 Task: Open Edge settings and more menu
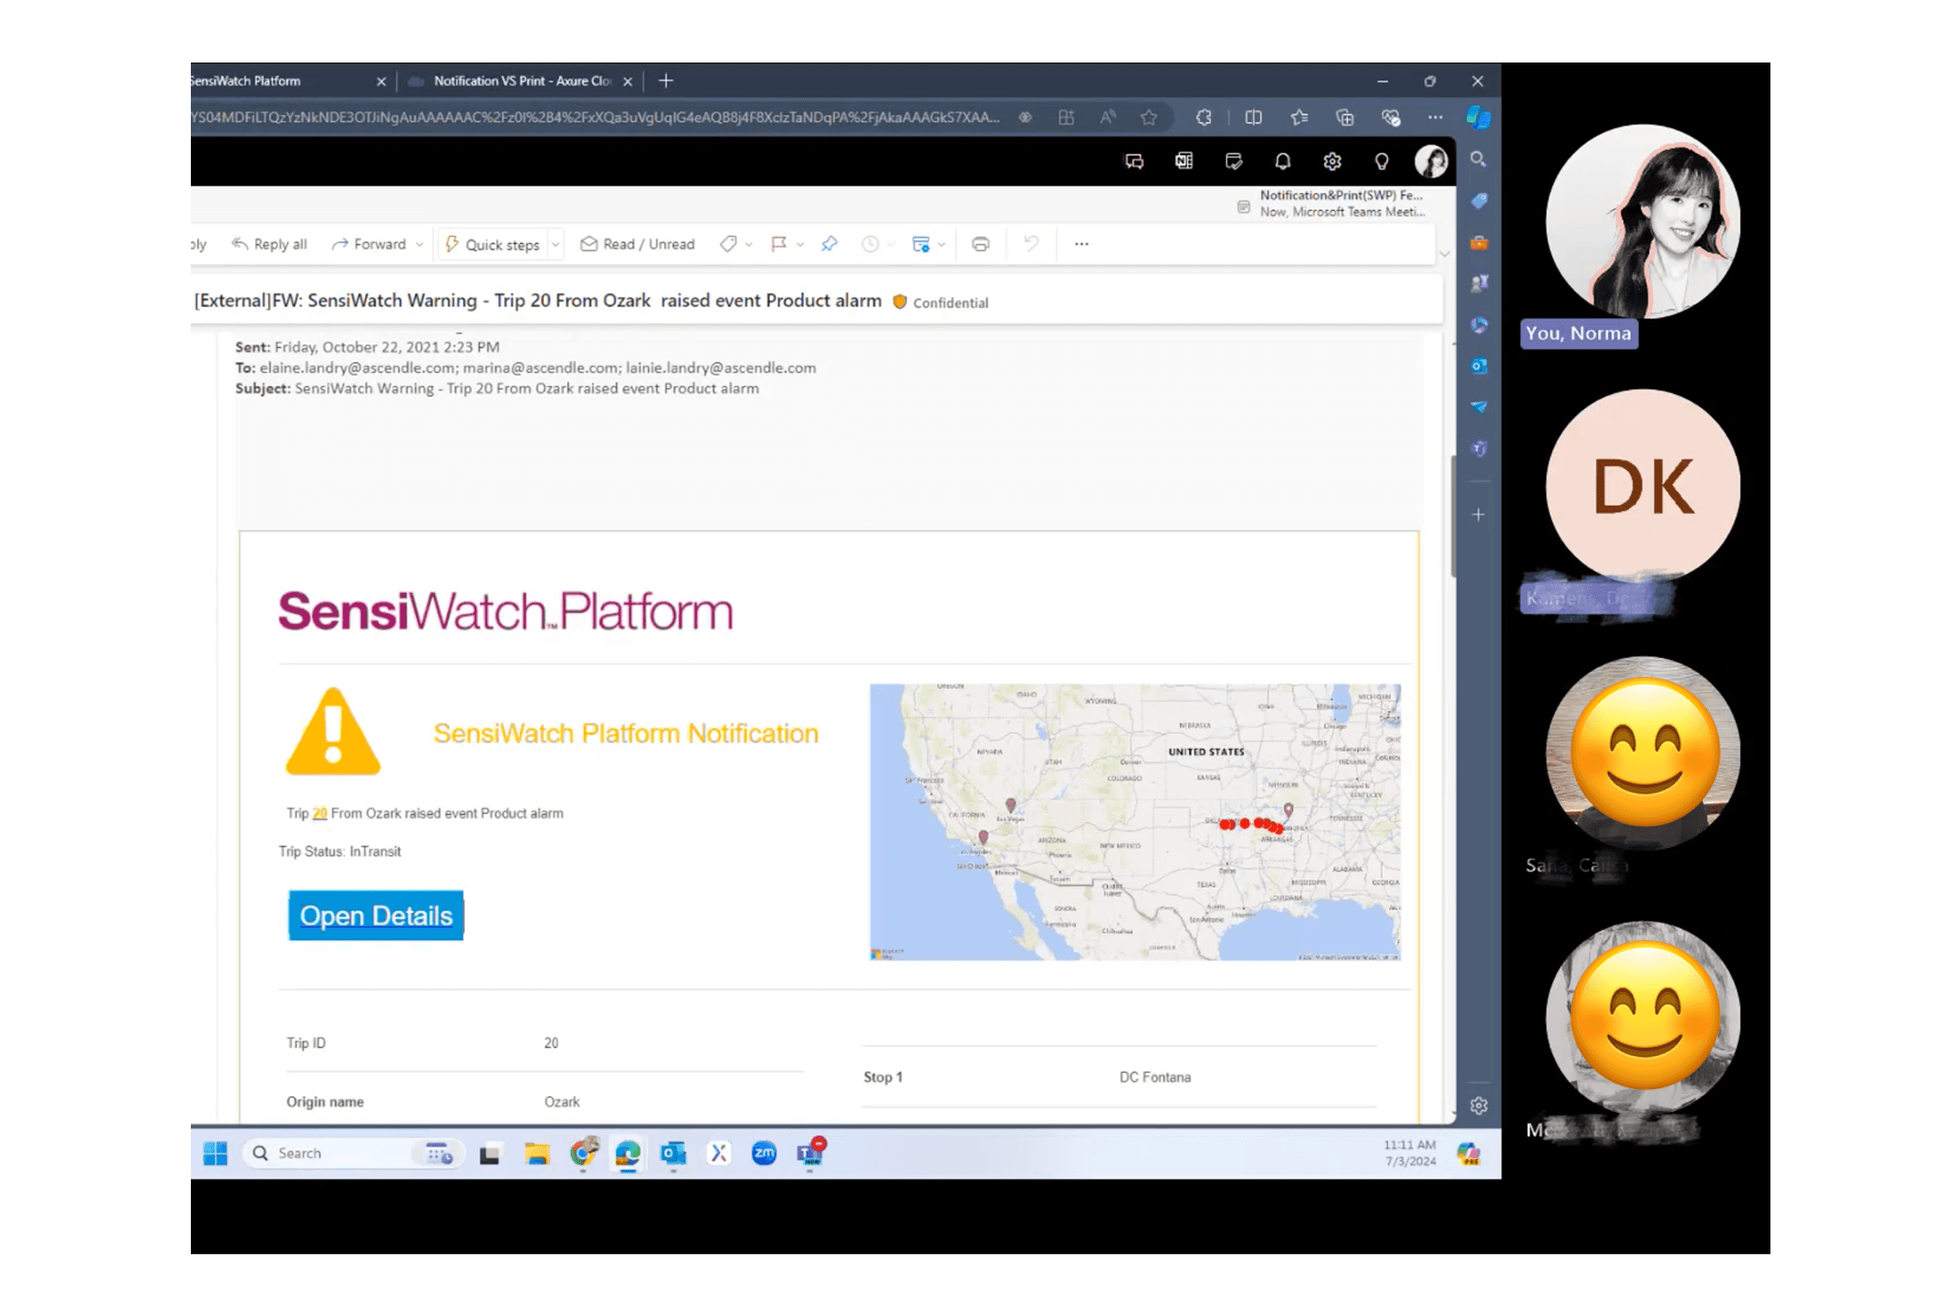click(x=1435, y=118)
